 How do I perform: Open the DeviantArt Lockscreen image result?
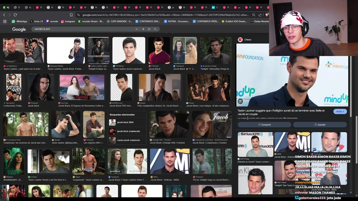pos(14,87)
